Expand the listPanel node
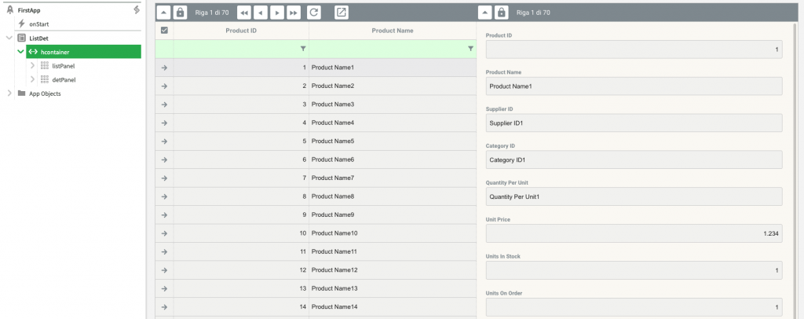 pyautogui.click(x=32, y=66)
